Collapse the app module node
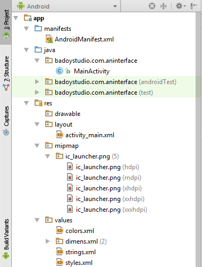The height and width of the screenshot is (267, 202). (x=16, y=18)
